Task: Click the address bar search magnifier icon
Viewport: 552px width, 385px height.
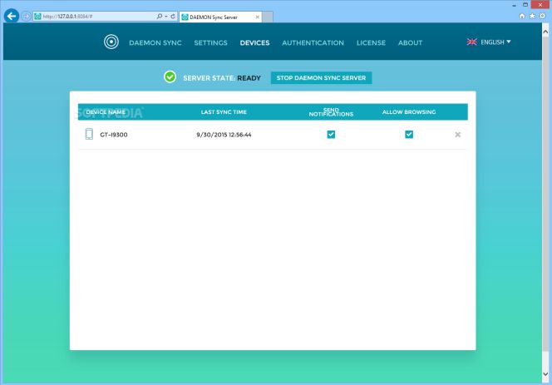Action: click(160, 16)
